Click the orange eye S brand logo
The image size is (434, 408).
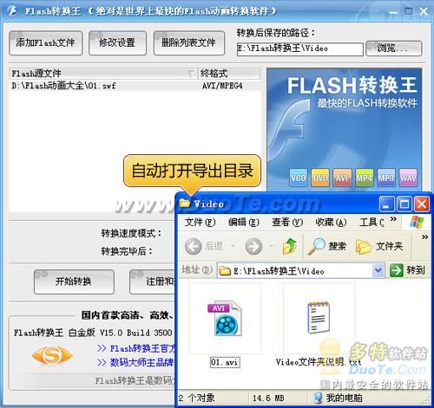point(52,355)
